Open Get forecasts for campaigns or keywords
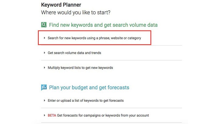The image size is (213, 124). [103, 115]
